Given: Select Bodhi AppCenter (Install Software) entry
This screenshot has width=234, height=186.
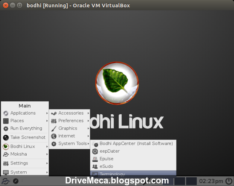Looking at the screenshot, I should [133, 144].
